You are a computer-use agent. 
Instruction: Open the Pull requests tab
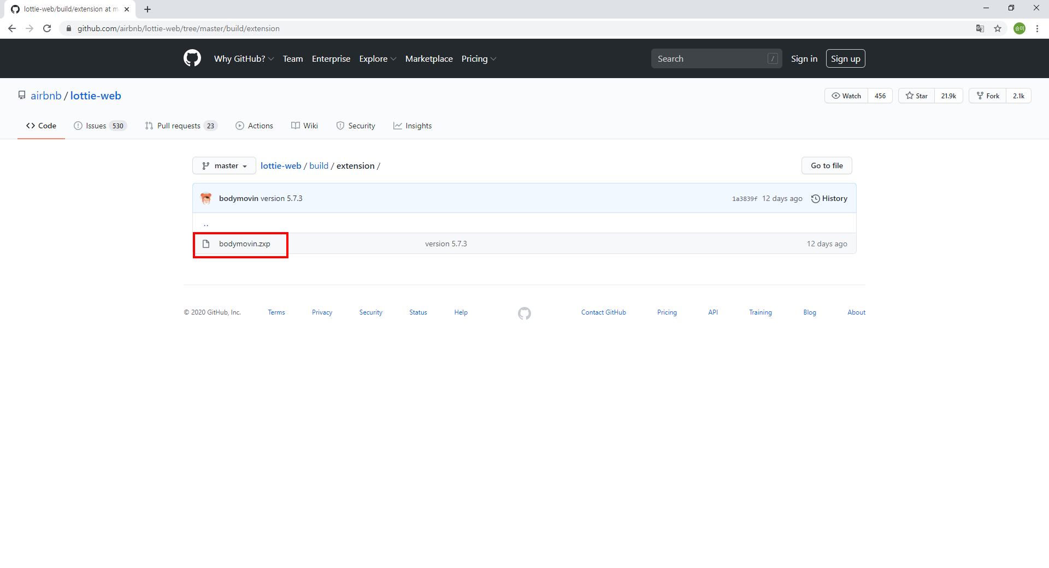tap(181, 126)
